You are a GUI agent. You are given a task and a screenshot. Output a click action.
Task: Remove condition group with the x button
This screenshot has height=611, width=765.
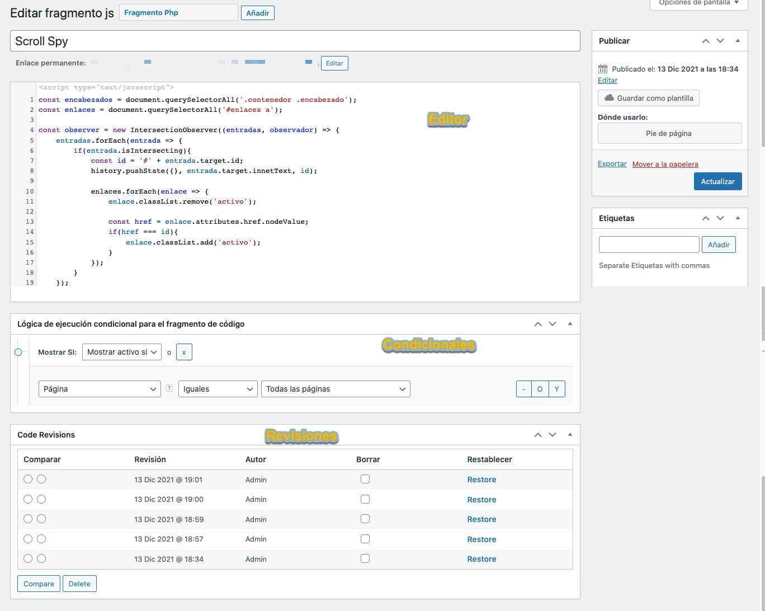click(184, 352)
